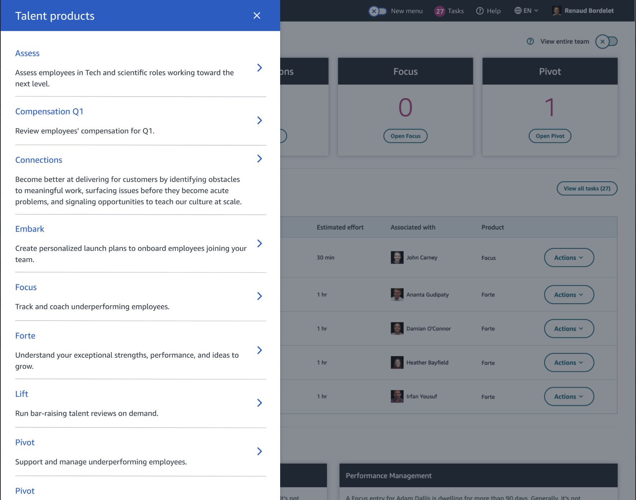The width and height of the screenshot is (636, 500).
Task: Click the Pivot card count of 1
Action: pyautogui.click(x=550, y=107)
